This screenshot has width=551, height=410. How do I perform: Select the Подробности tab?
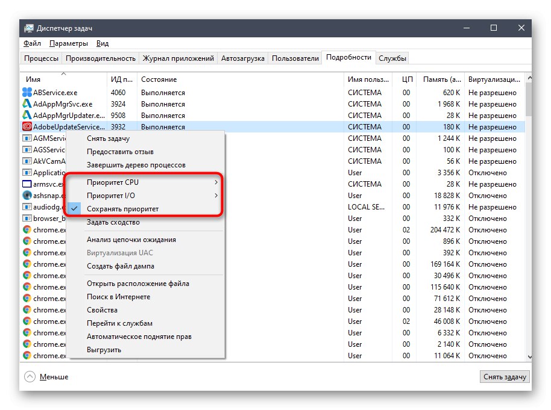tap(348, 58)
